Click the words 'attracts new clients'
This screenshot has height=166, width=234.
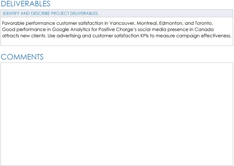point(24,36)
